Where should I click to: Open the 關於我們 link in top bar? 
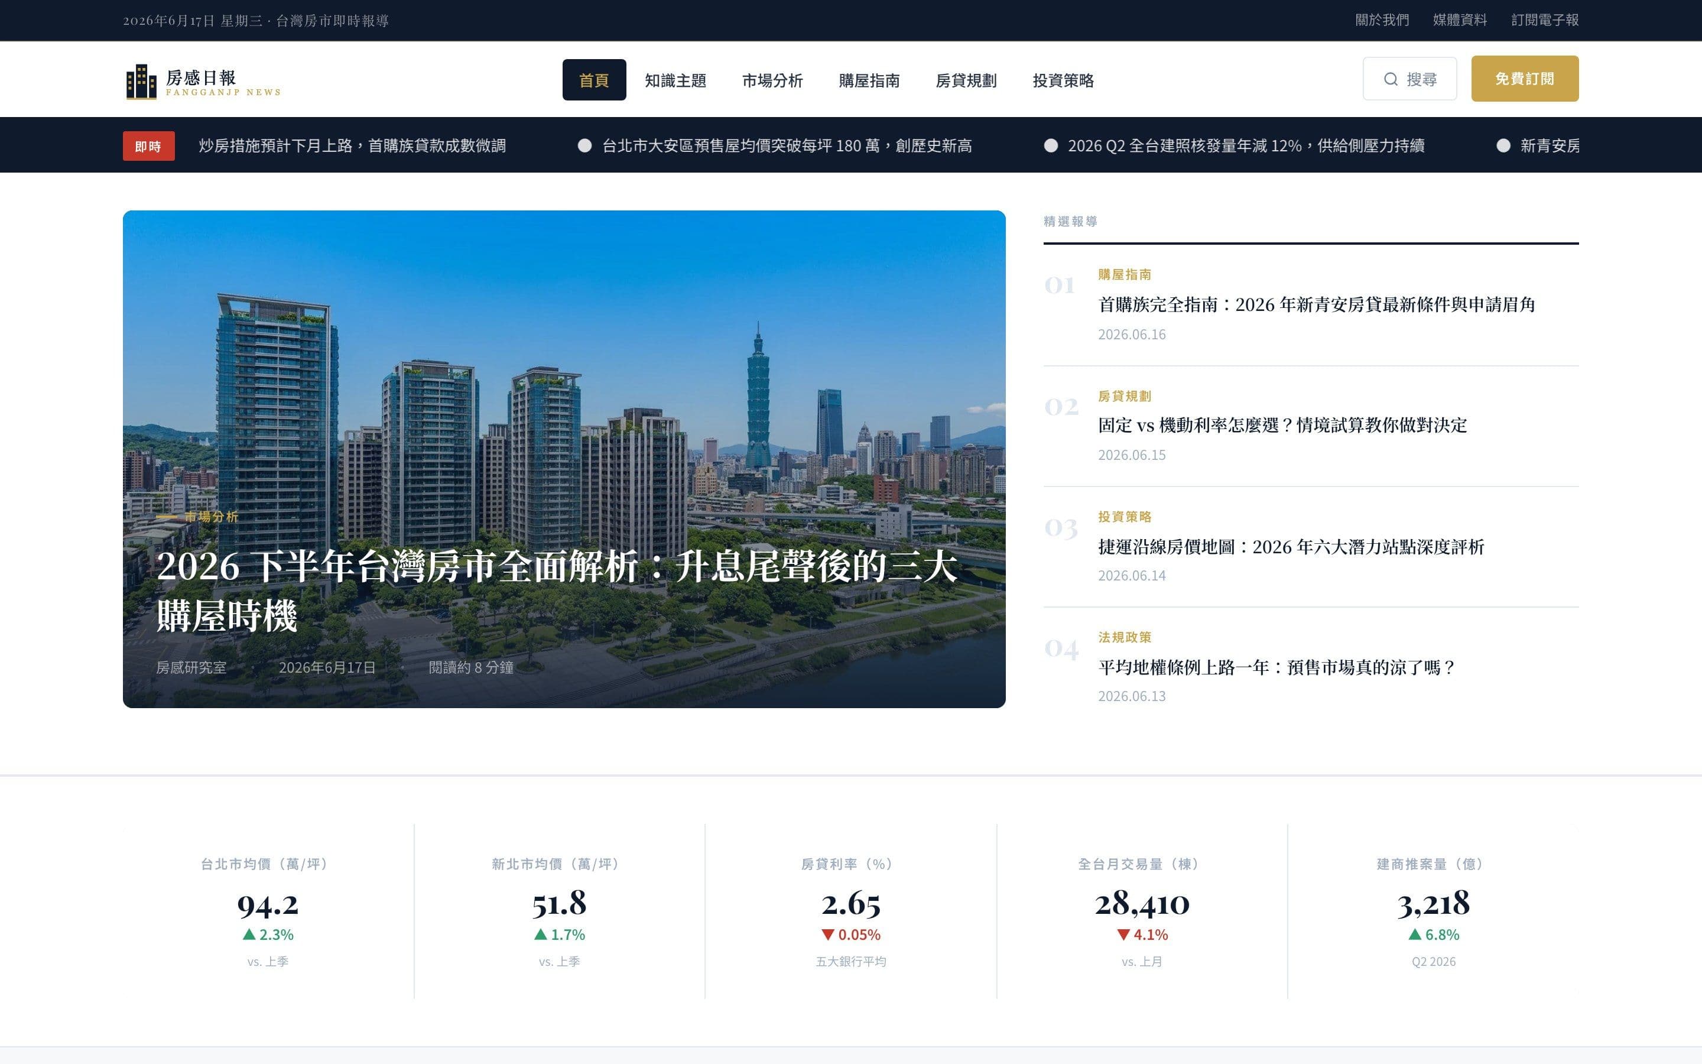(x=1382, y=21)
